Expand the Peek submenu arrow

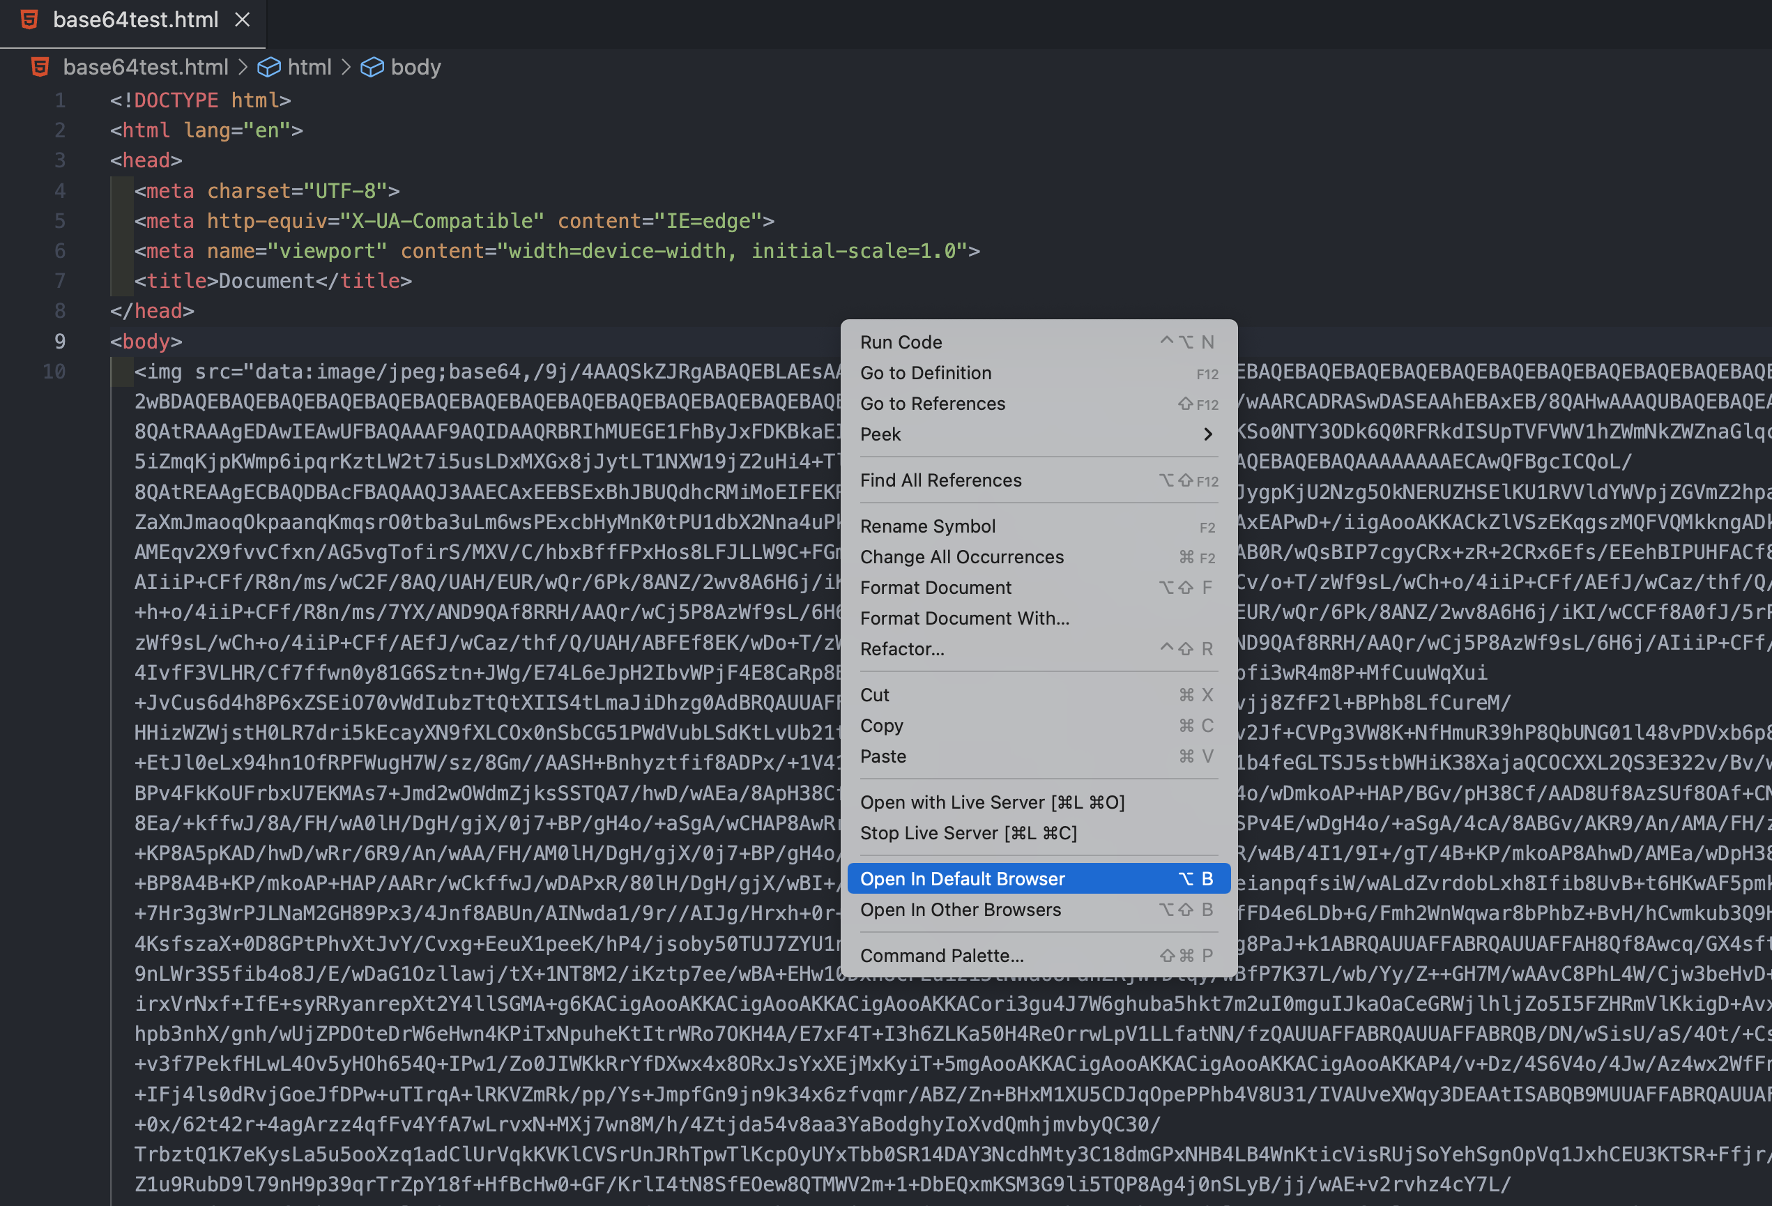pos(1207,434)
